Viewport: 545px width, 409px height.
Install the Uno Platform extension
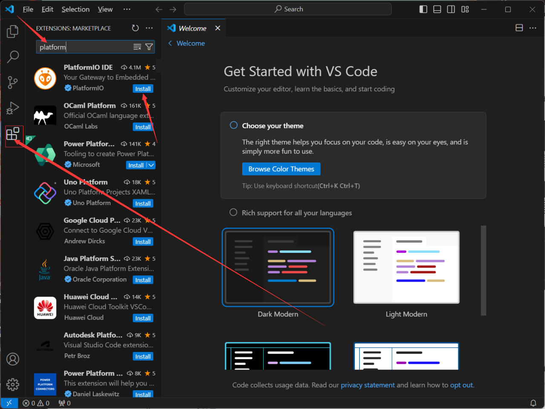click(x=143, y=203)
